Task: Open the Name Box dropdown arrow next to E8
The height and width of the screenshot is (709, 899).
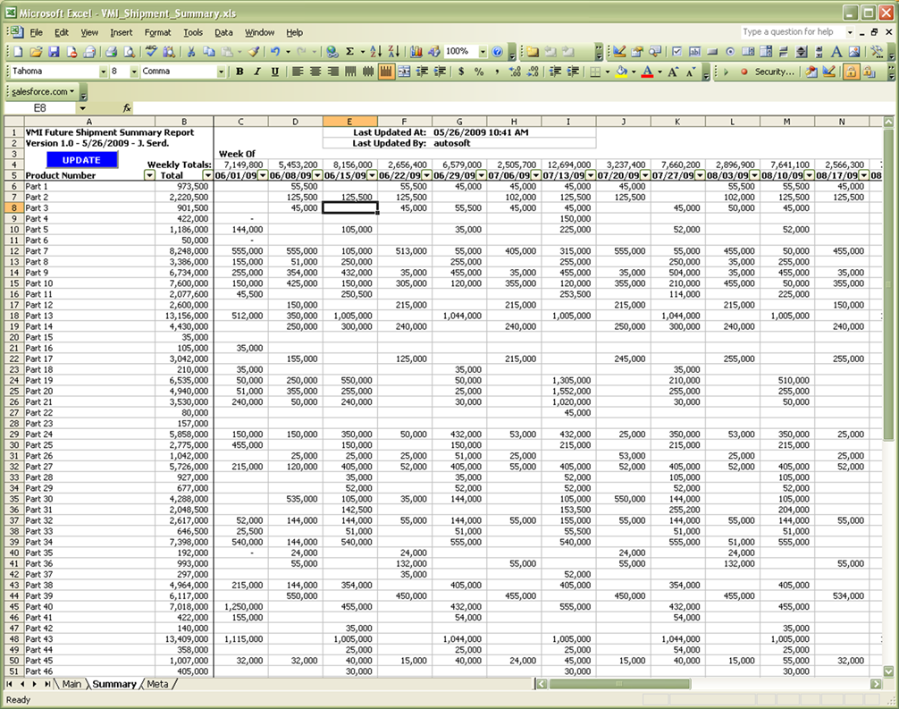Action: [82, 108]
